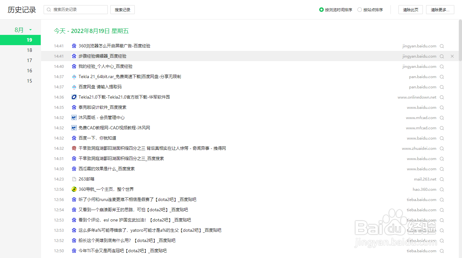Click the vertical scrollbar thumb
Screen dimensions: 462x258
[x=460, y=40]
